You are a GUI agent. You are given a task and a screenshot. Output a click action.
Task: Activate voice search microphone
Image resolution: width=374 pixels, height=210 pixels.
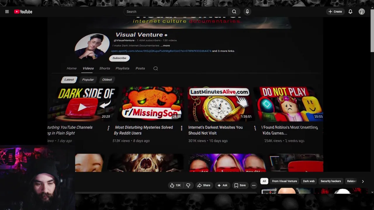[247, 12]
